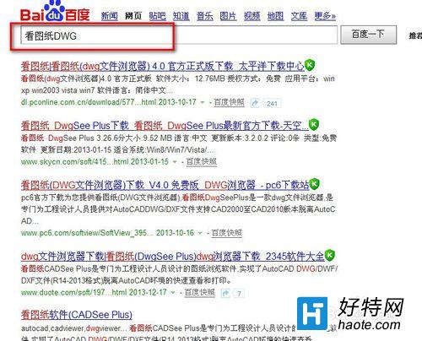Click share icon beside 7 count

click(225, 294)
